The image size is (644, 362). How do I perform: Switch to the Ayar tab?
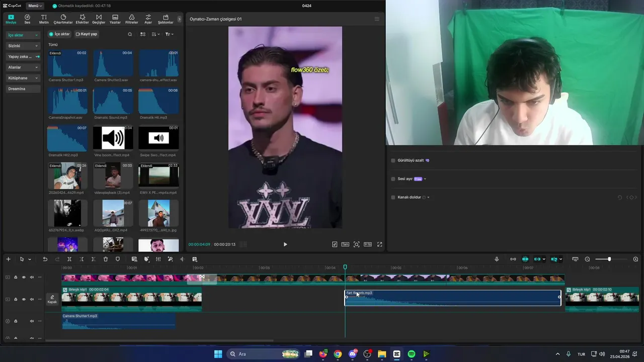click(148, 19)
